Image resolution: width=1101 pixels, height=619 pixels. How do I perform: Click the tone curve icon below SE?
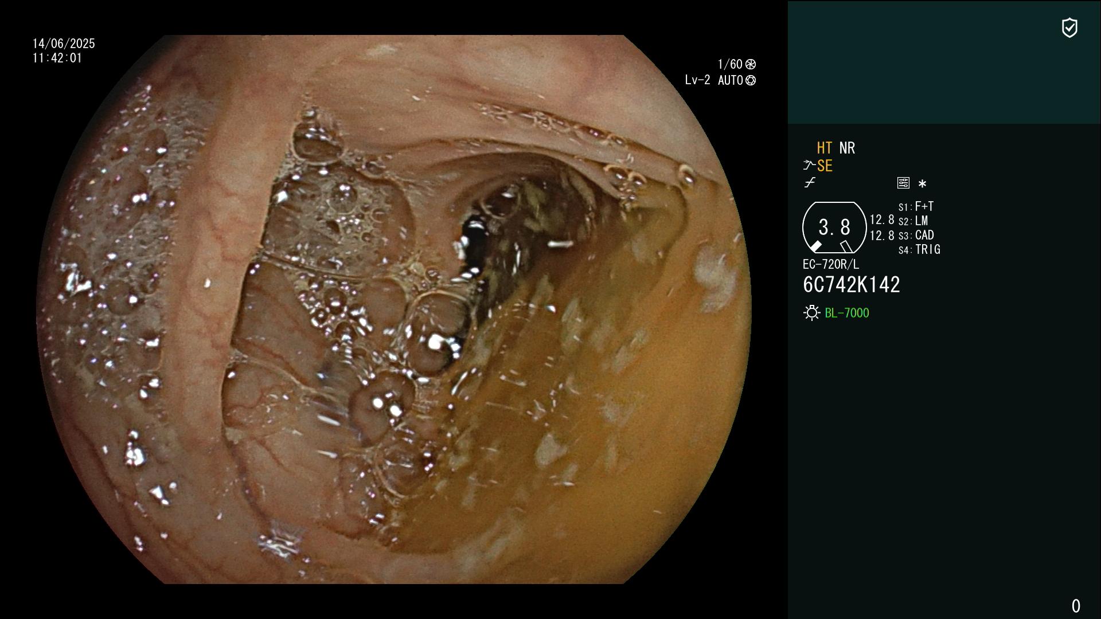(x=810, y=183)
